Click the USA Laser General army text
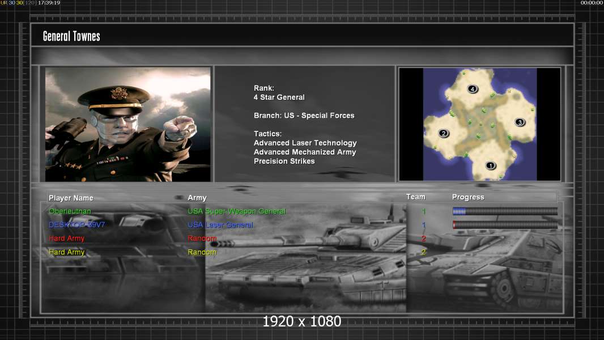 click(x=220, y=225)
